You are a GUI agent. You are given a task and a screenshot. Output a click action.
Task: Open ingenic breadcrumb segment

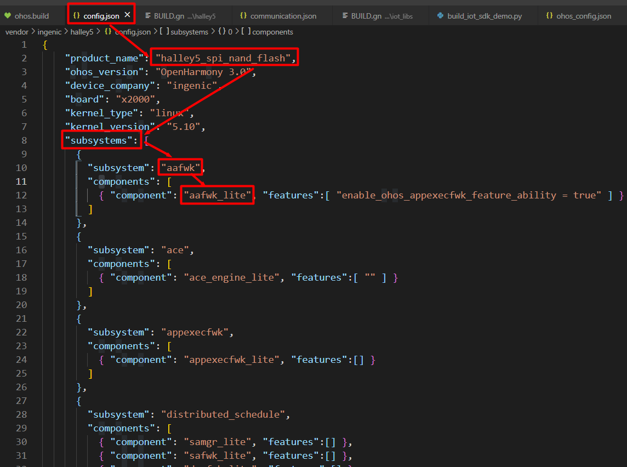tap(49, 32)
